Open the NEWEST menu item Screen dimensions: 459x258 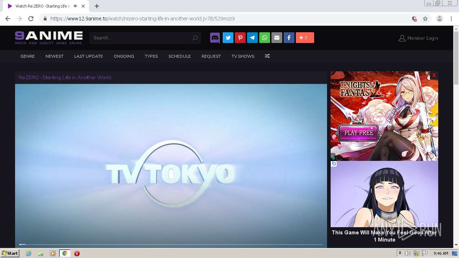[x=55, y=56]
